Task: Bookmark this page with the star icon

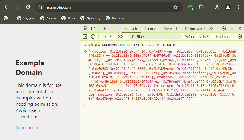Action: [175, 7]
